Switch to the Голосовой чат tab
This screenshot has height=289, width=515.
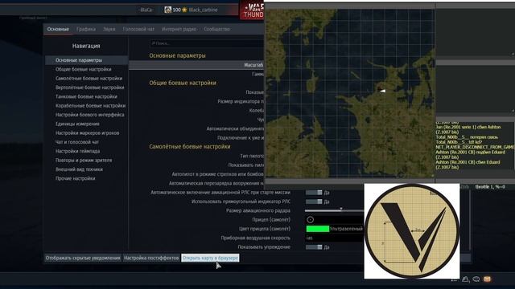click(x=138, y=29)
